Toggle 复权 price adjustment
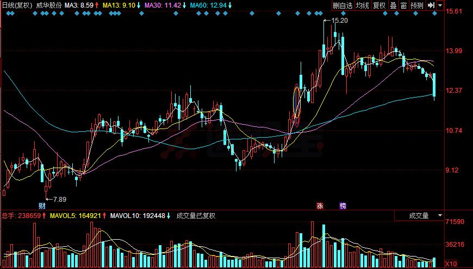 (x=379, y=5)
